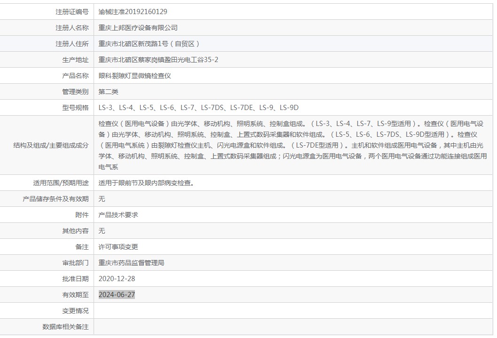Click the label 型号规格
497x338 pixels.
(75, 108)
